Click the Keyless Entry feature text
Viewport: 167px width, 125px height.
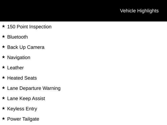[x=22, y=109]
